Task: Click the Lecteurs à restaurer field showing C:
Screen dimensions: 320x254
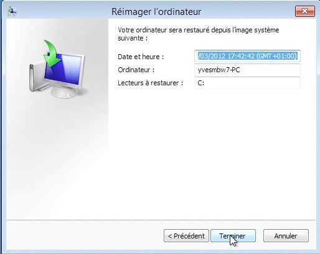Action: [247, 83]
